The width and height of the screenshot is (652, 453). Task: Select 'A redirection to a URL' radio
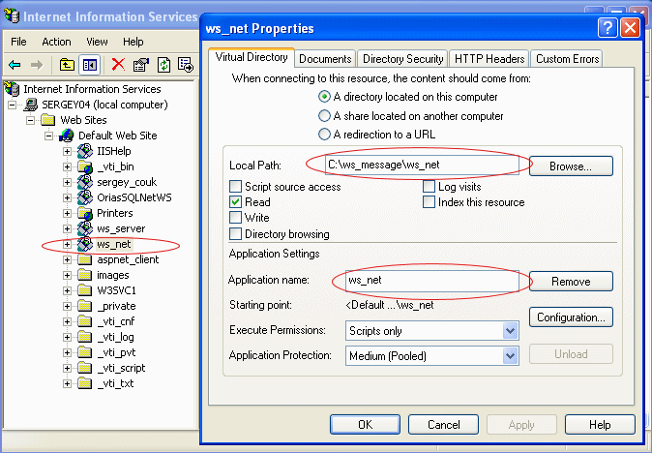[x=324, y=135]
